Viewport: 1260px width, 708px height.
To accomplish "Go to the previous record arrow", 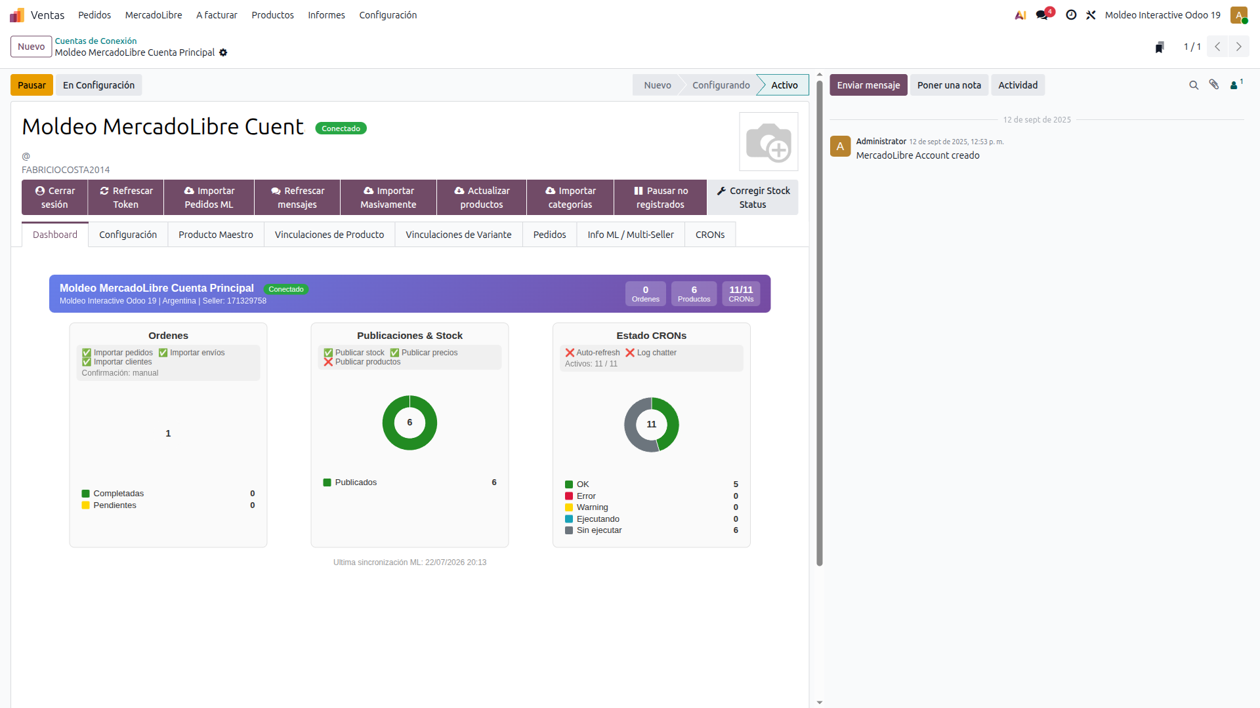I will click(x=1217, y=47).
